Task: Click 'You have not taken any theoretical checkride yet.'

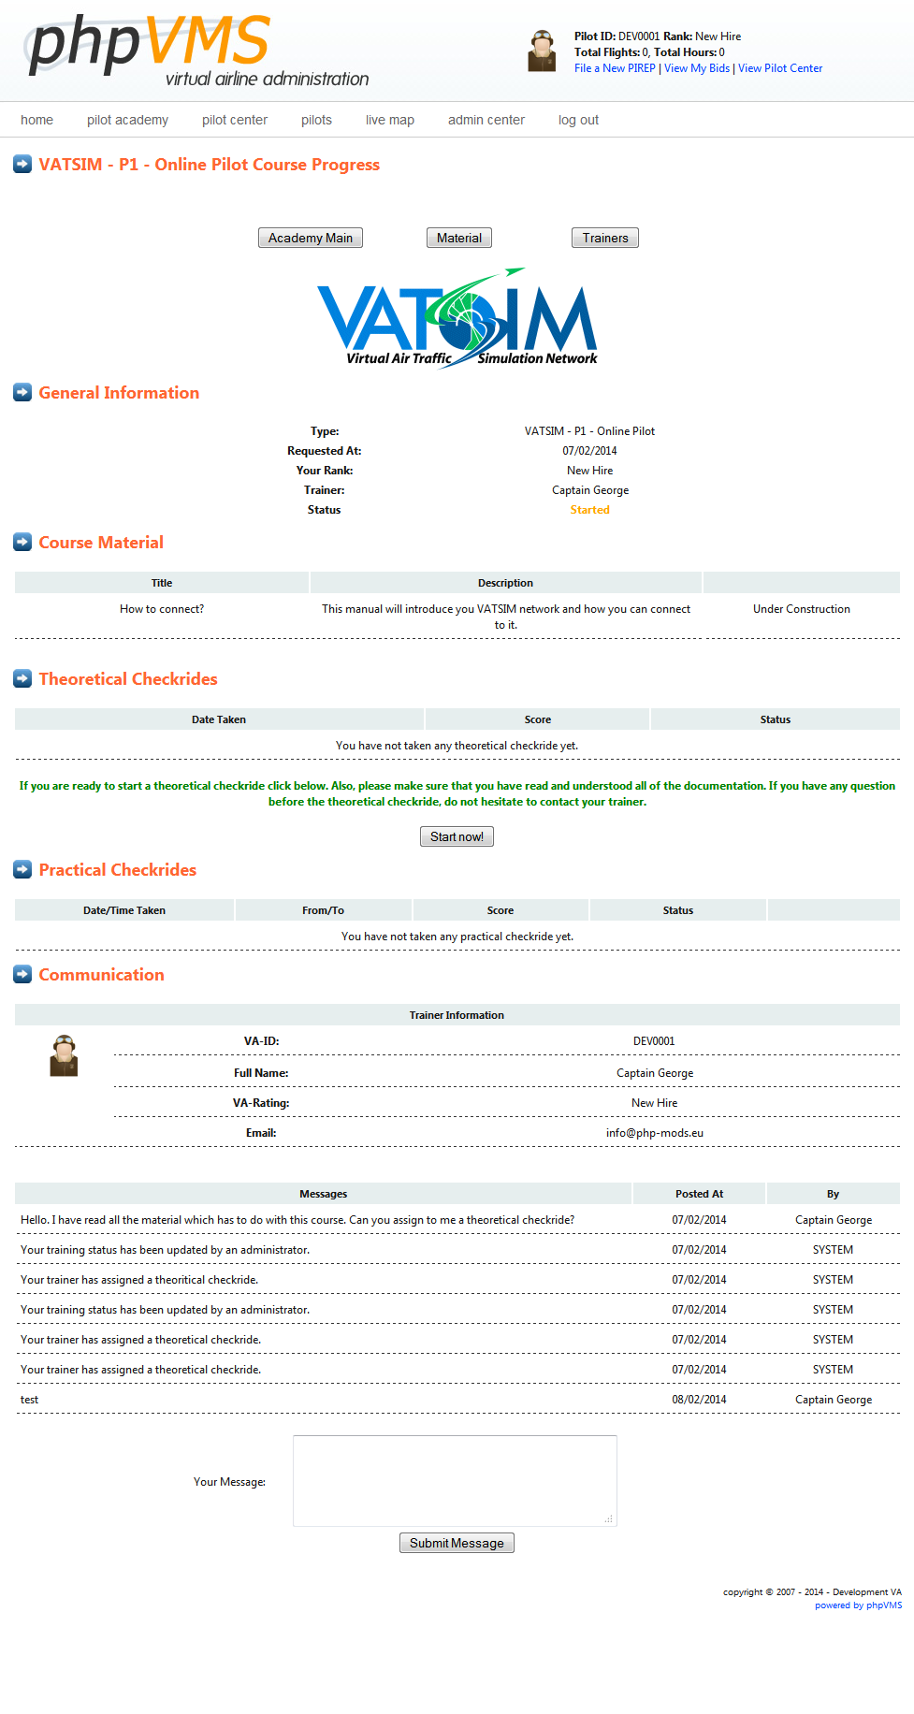Action: 457,746
